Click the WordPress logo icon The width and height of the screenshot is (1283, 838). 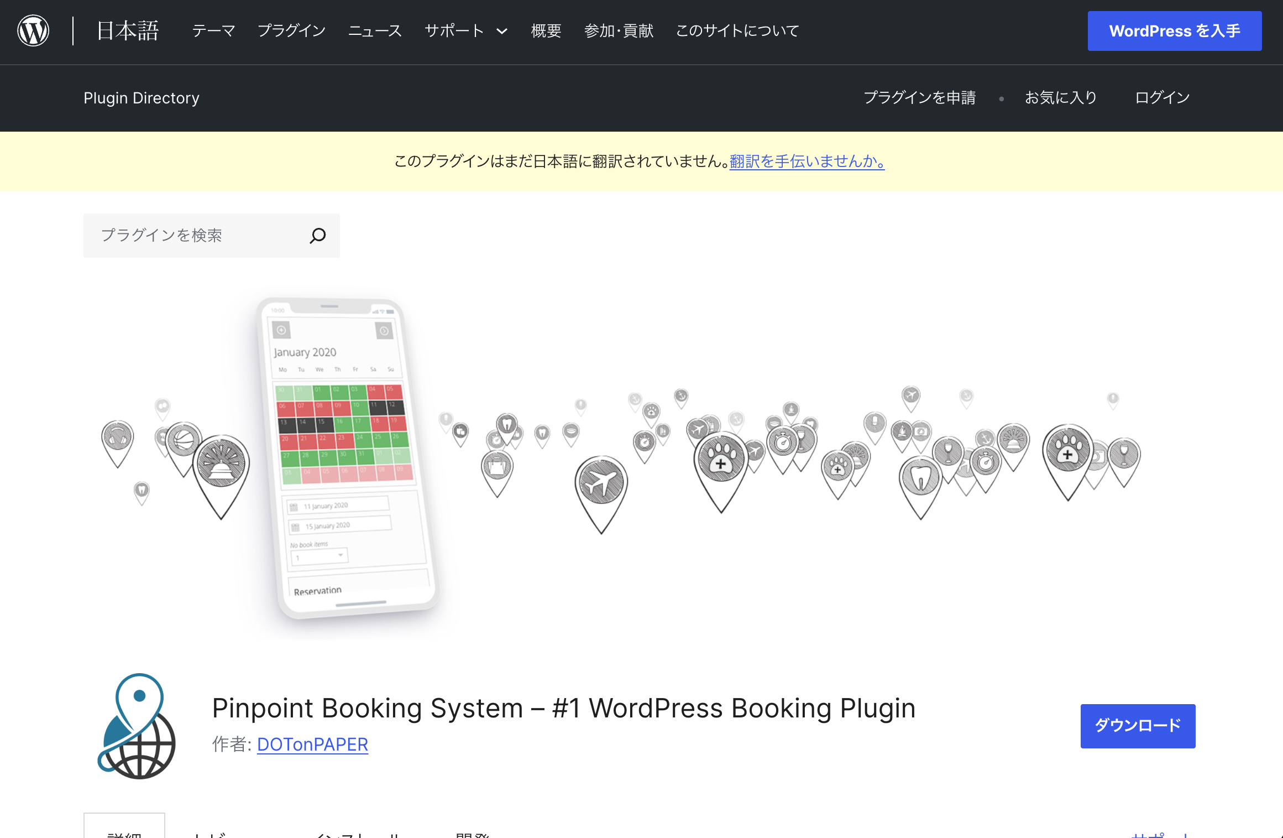[x=33, y=31]
